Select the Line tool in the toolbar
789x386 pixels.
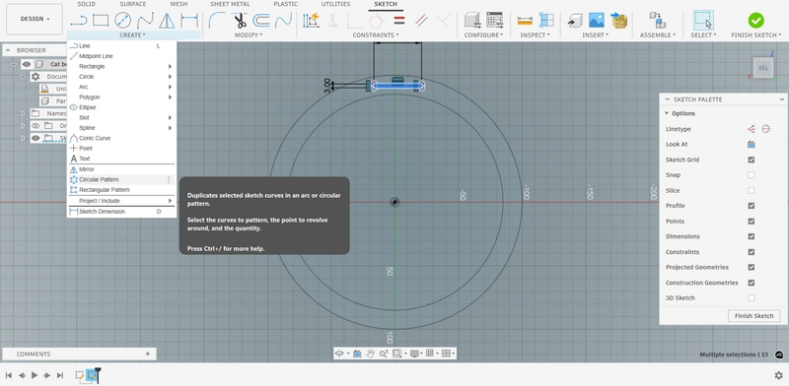coord(79,21)
